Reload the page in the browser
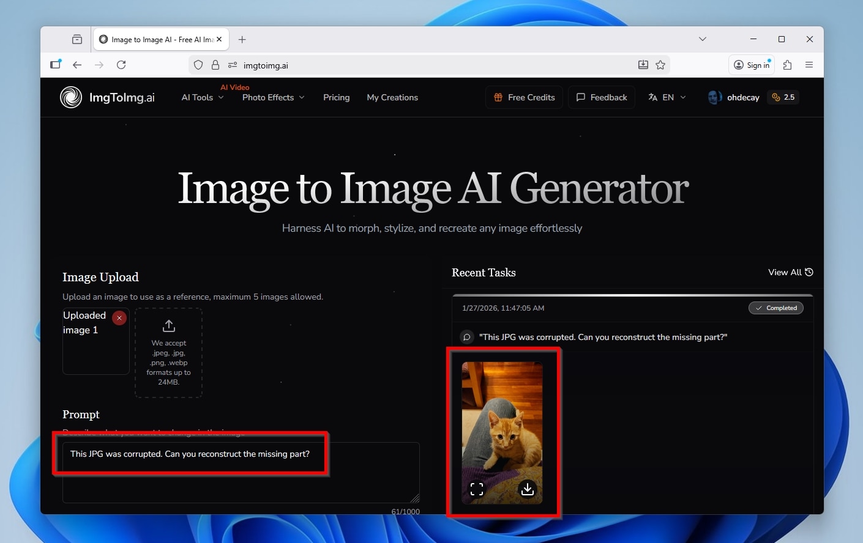Image resolution: width=863 pixels, height=543 pixels. tap(121, 65)
